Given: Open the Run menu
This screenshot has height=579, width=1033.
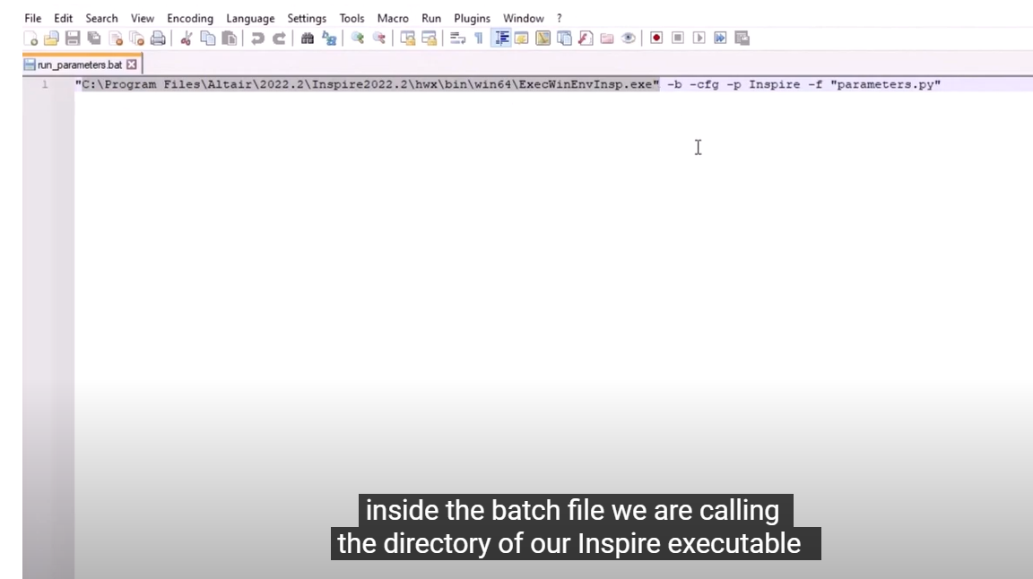Looking at the screenshot, I should pos(431,19).
